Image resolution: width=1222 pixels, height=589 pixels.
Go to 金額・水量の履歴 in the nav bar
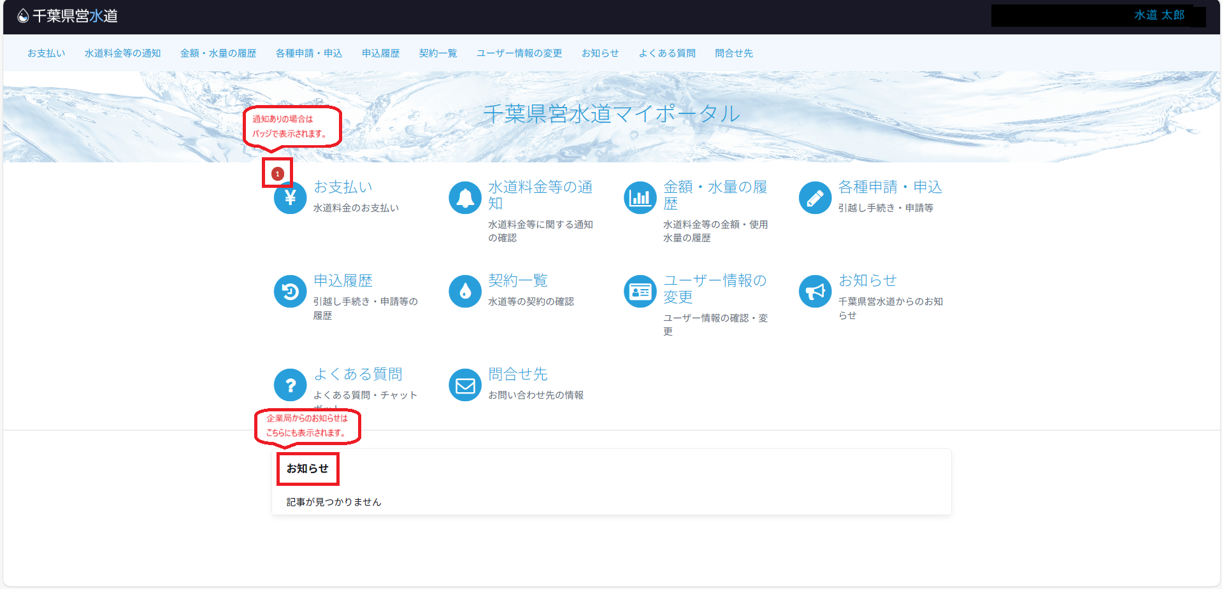click(x=218, y=53)
